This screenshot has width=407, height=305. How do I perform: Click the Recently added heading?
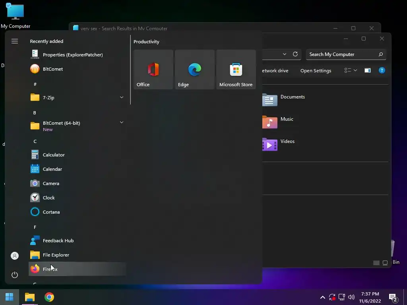tap(47, 41)
